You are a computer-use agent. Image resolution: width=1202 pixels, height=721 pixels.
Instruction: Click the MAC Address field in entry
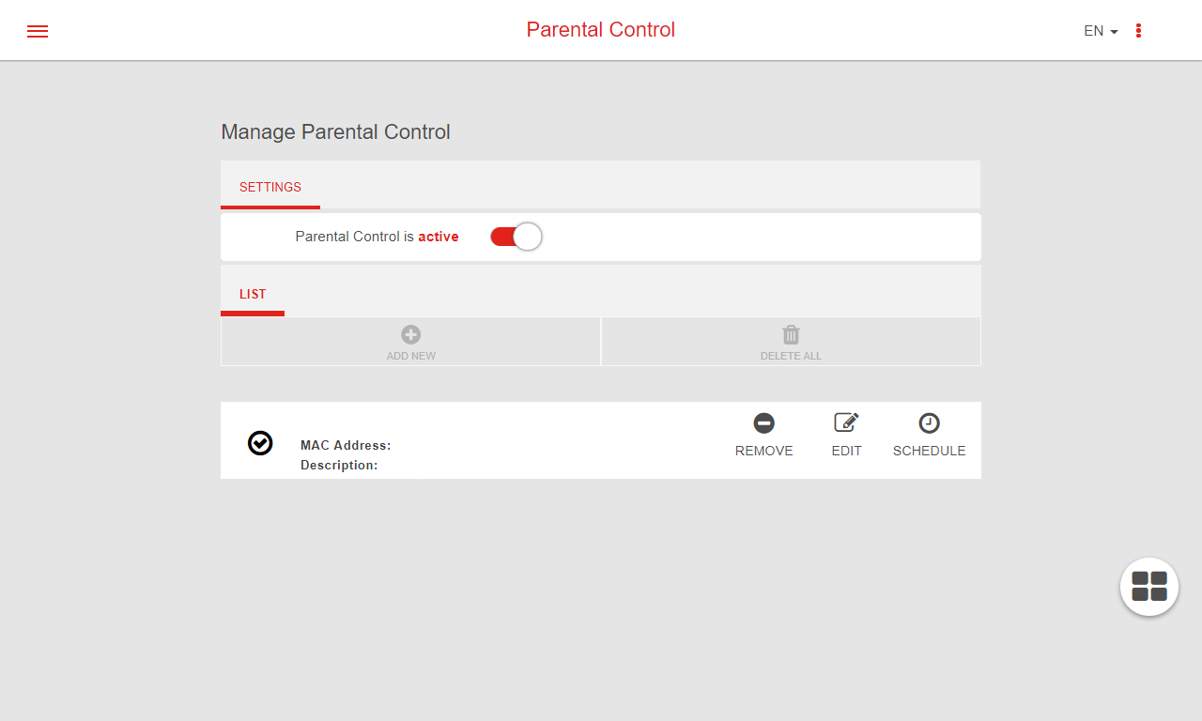(x=346, y=445)
